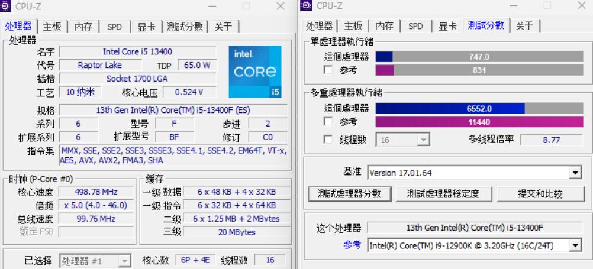Select SPD tab in left window
Screen dimensions: 593x269
coord(114,27)
